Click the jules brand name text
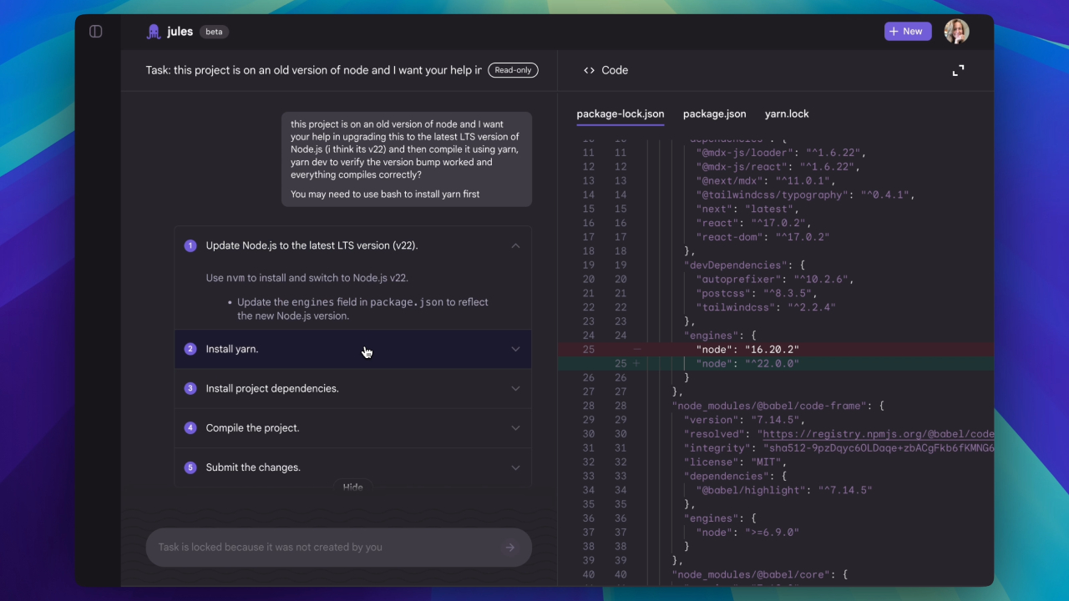The image size is (1069, 601). (180, 32)
